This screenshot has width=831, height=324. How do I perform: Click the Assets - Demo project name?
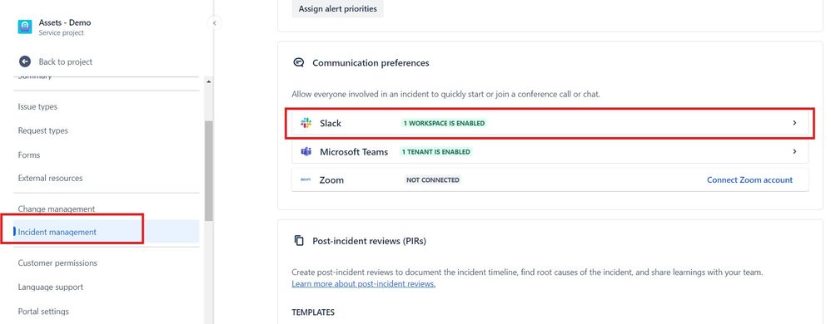(65, 22)
